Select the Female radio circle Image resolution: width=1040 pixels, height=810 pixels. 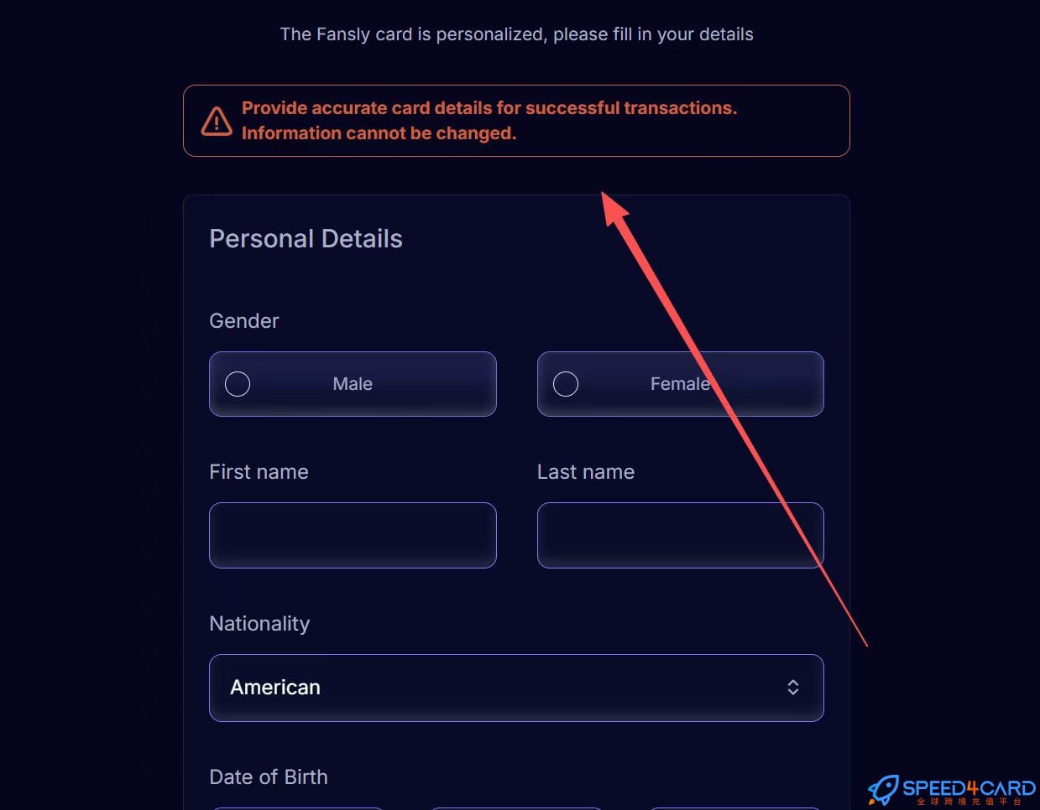click(566, 384)
